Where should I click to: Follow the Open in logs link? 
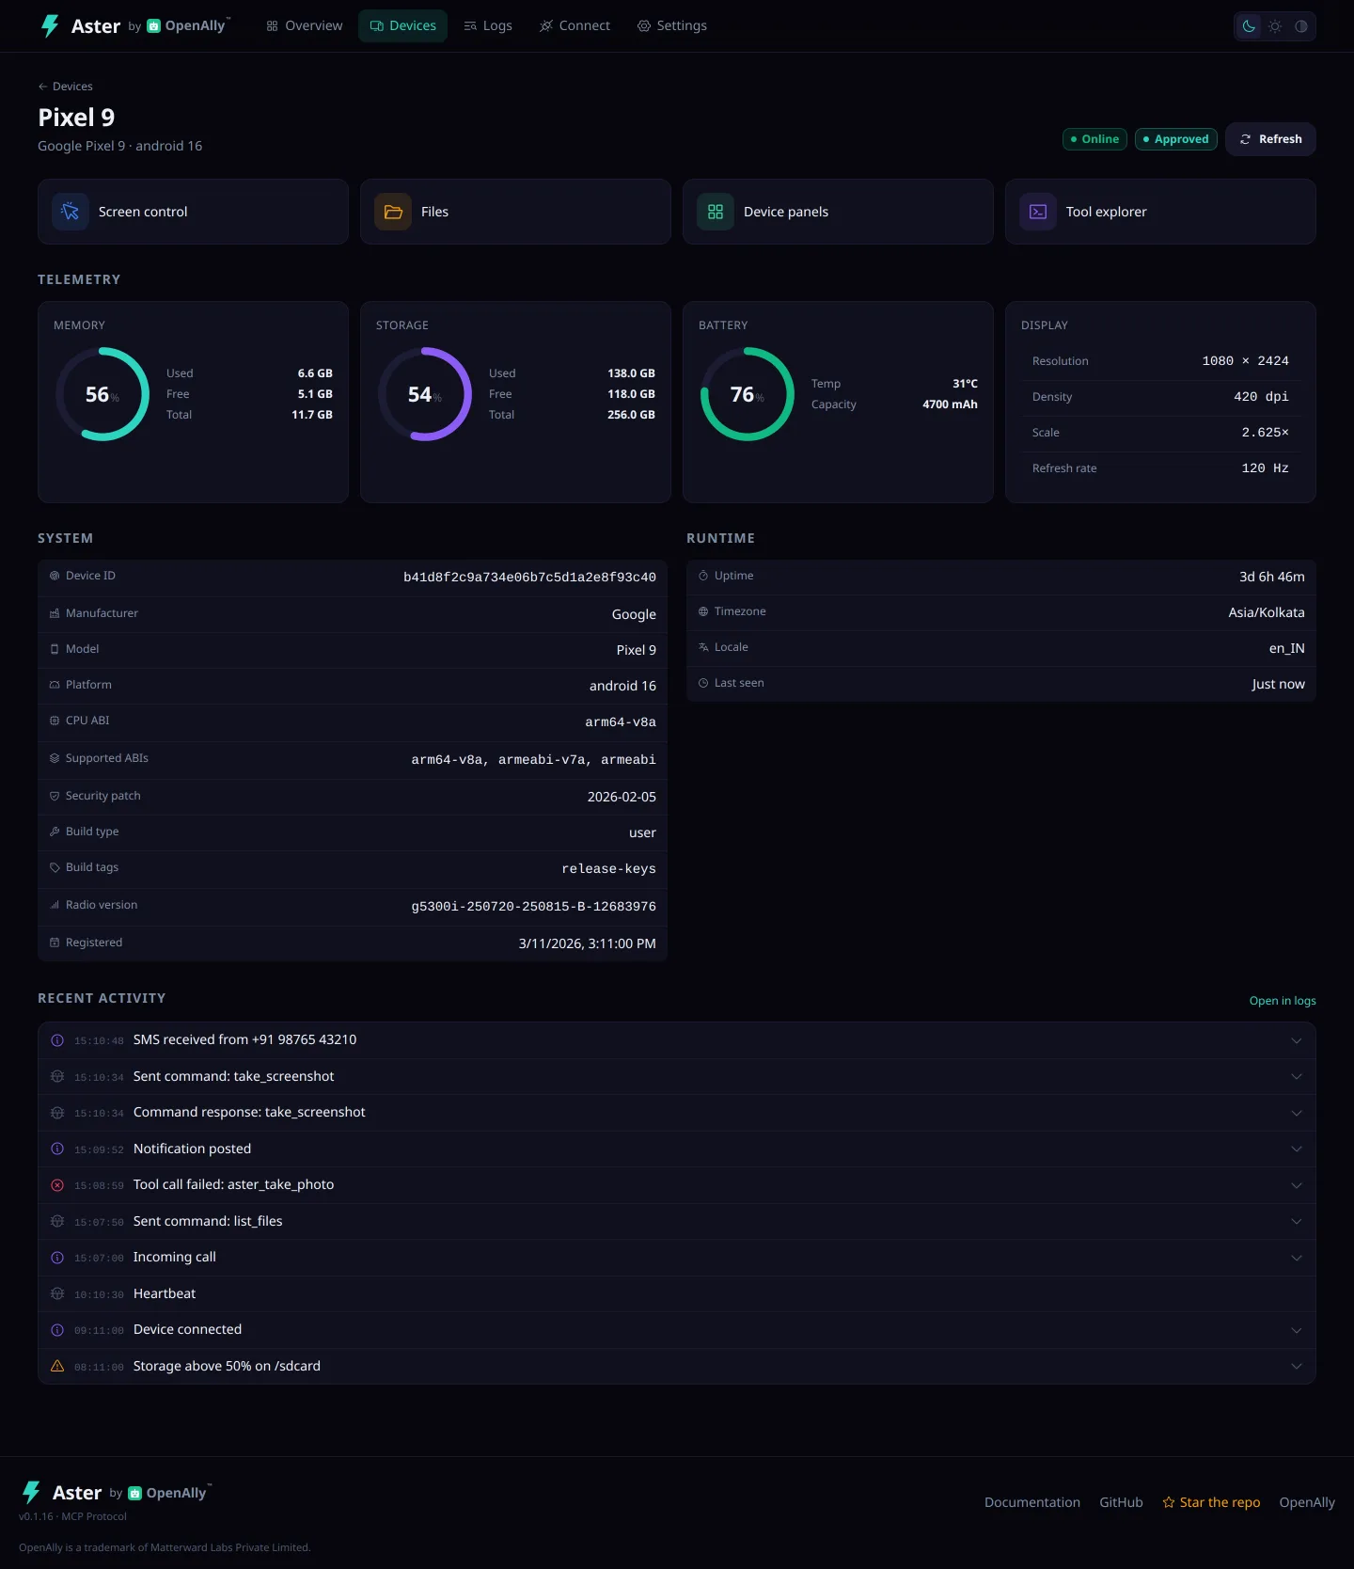coord(1283,1001)
